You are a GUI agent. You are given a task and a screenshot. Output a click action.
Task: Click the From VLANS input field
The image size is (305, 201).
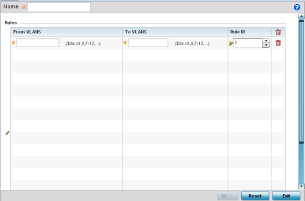[38, 43]
